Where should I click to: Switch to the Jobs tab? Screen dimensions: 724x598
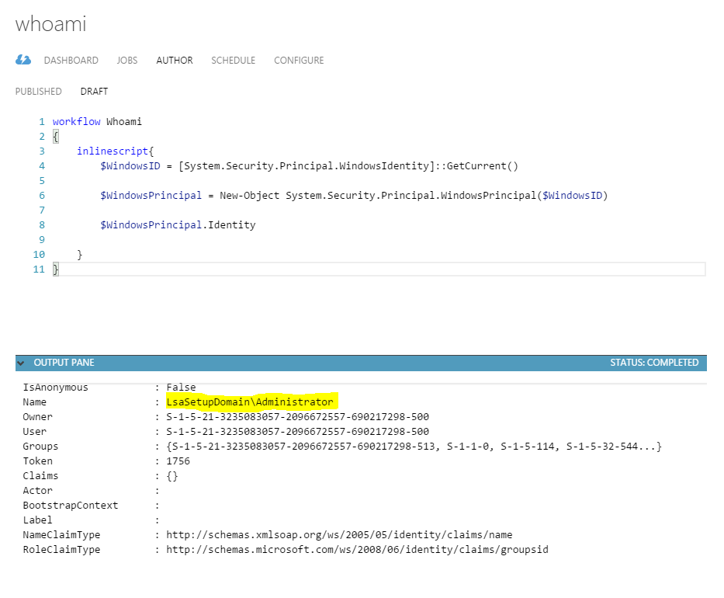(x=127, y=61)
